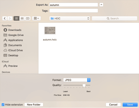Switch to icon grid view
The image size is (139, 108).
pos(17,18)
